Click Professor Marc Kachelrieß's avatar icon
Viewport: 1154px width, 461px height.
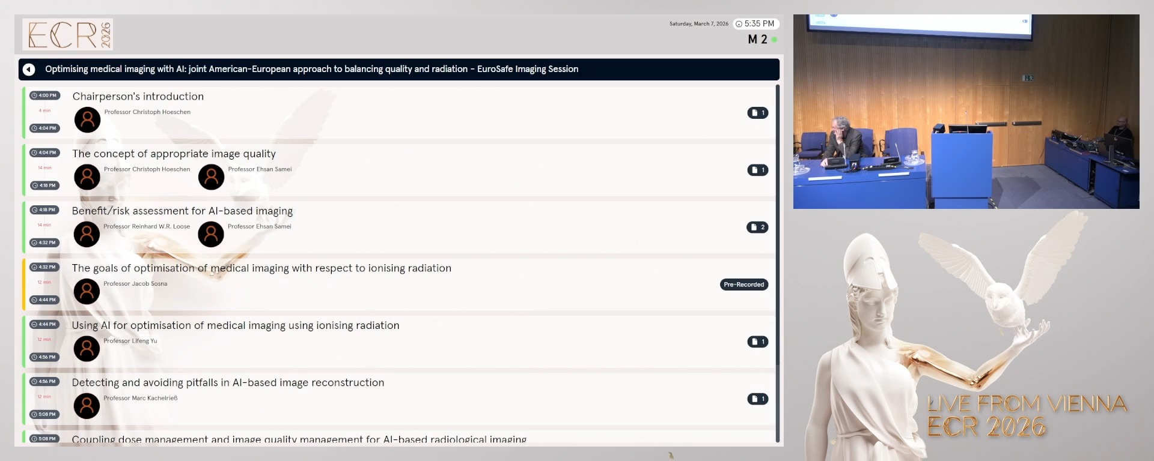[87, 406]
